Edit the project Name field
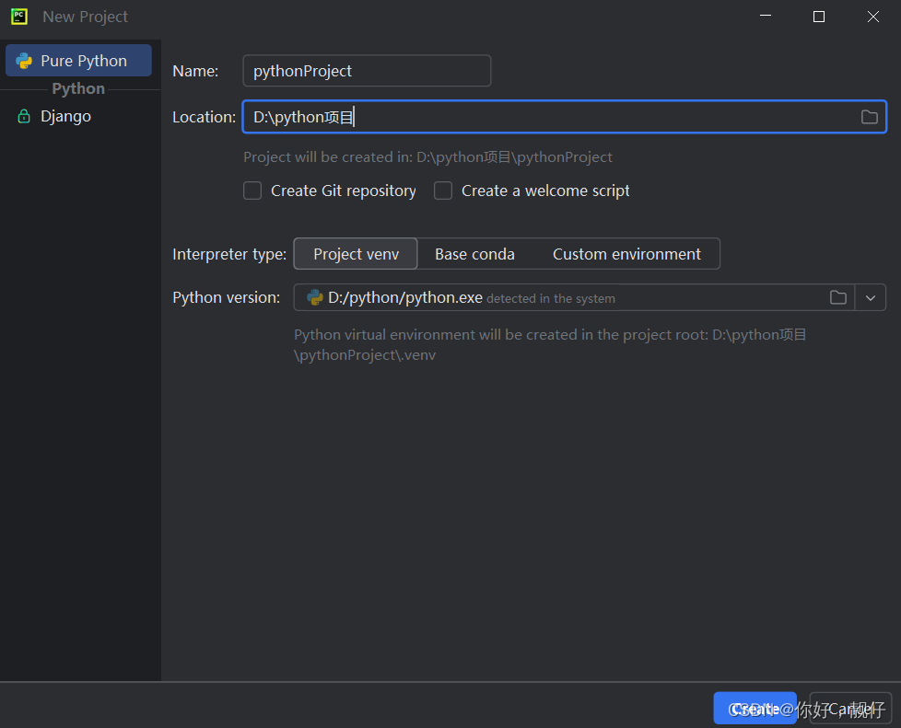901x728 pixels. click(x=367, y=71)
